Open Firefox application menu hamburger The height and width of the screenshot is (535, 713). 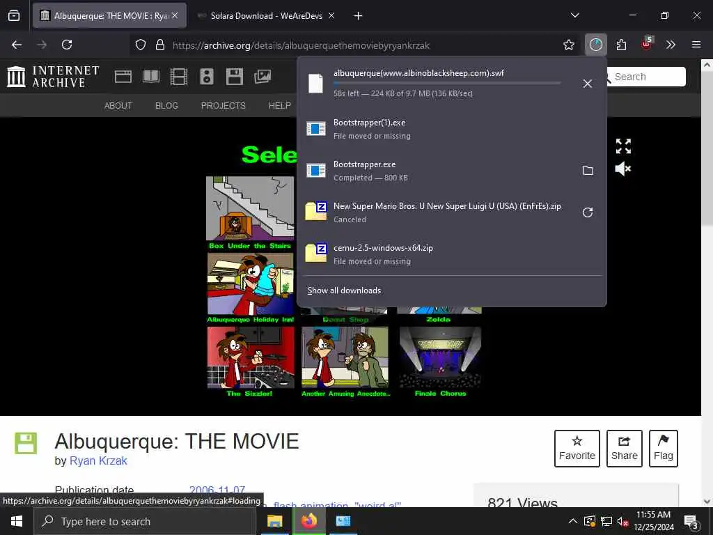[x=696, y=45]
